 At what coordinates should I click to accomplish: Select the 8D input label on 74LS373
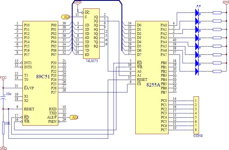click(x=87, y=55)
